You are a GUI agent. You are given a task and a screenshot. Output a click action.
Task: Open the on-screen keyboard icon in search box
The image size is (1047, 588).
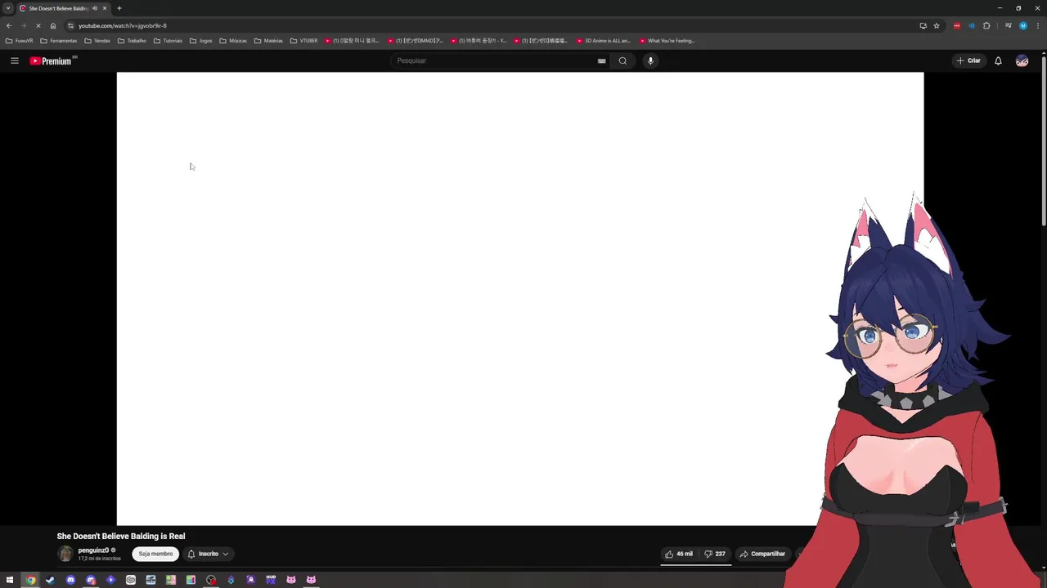click(601, 60)
